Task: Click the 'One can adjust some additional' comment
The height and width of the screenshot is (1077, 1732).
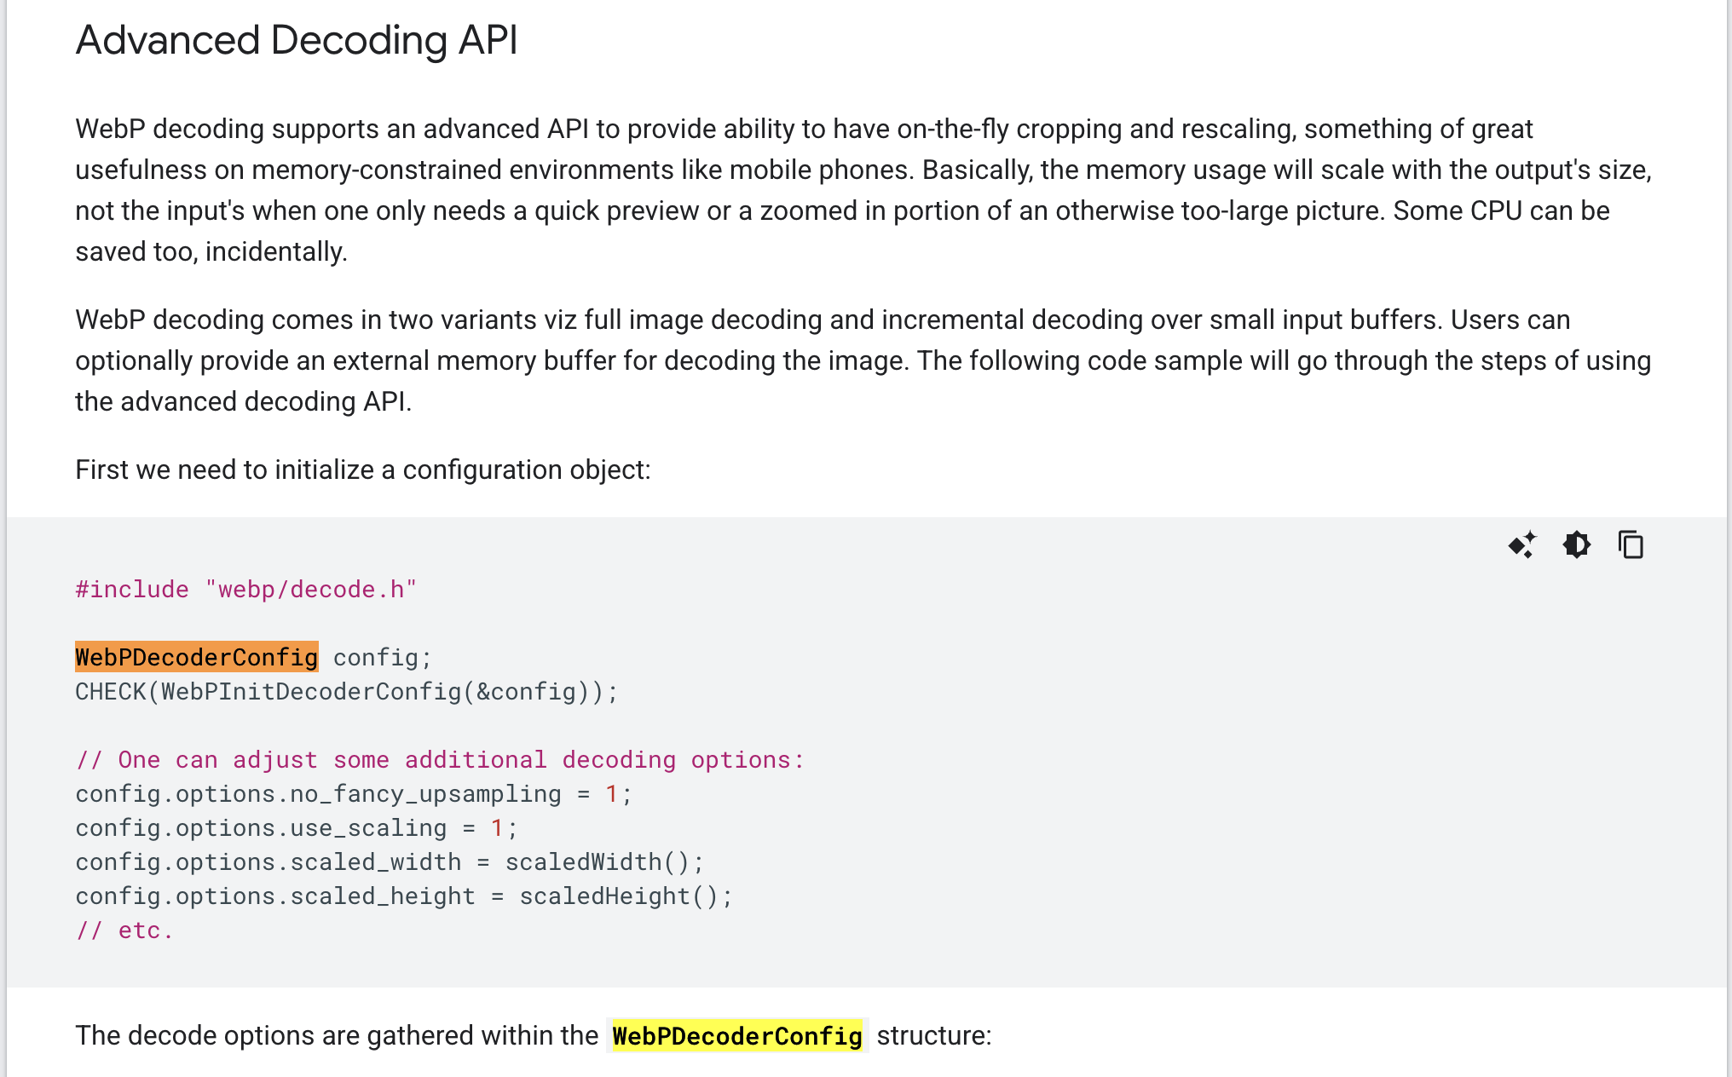Action: click(439, 760)
